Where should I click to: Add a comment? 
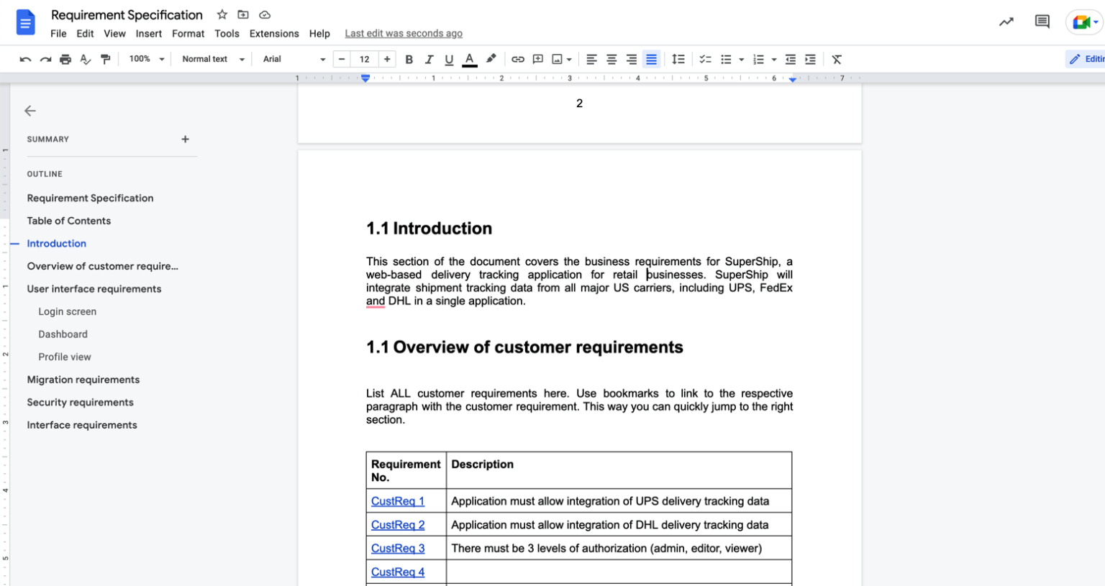coord(537,59)
